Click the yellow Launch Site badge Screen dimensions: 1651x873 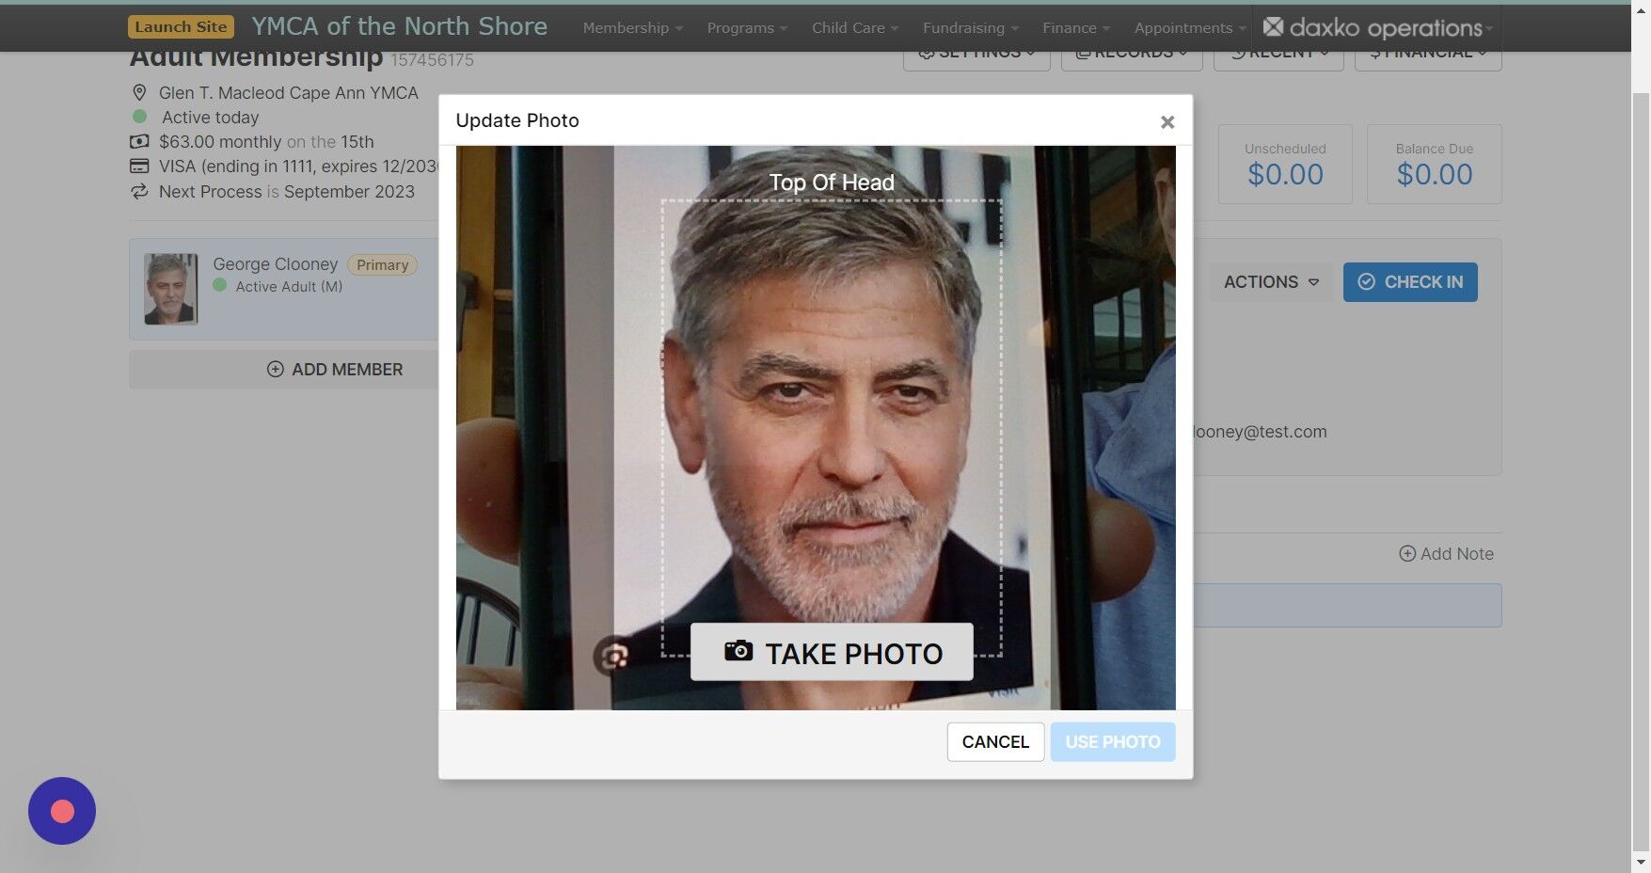click(180, 26)
